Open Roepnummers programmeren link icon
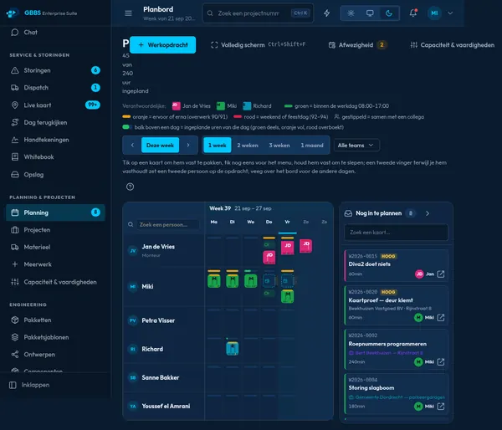The image size is (502, 430). pos(441,361)
